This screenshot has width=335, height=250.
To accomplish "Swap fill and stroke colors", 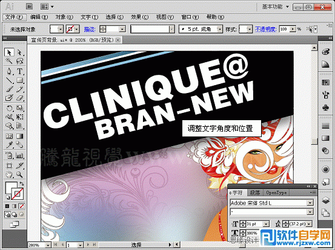I will (22, 184).
